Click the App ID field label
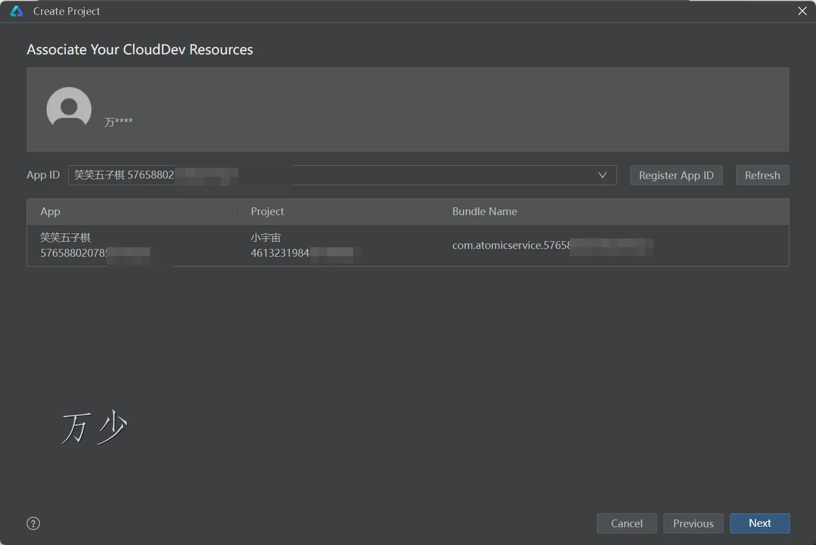The image size is (816, 545). click(x=43, y=175)
